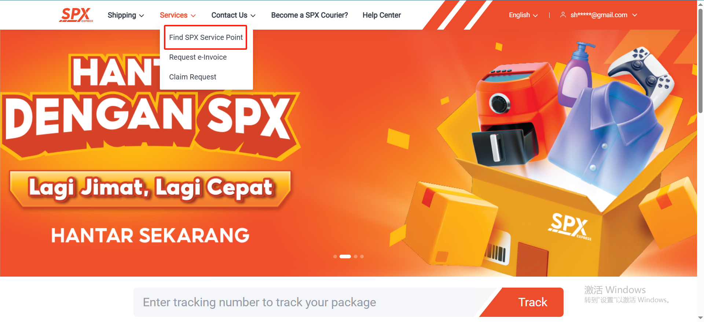
Task: Open the Become a SPX Courier link
Action: (x=309, y=15)
